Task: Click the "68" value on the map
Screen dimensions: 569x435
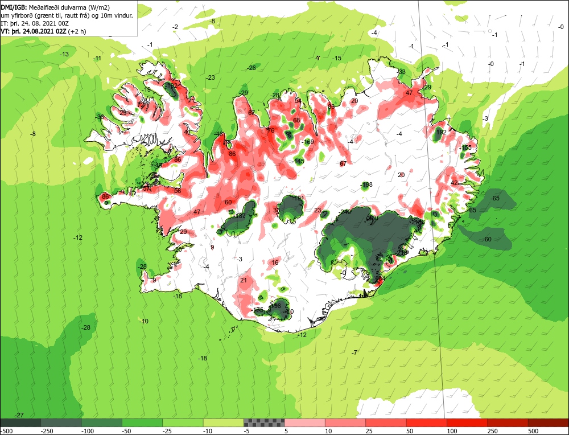Action: (296, 120)
